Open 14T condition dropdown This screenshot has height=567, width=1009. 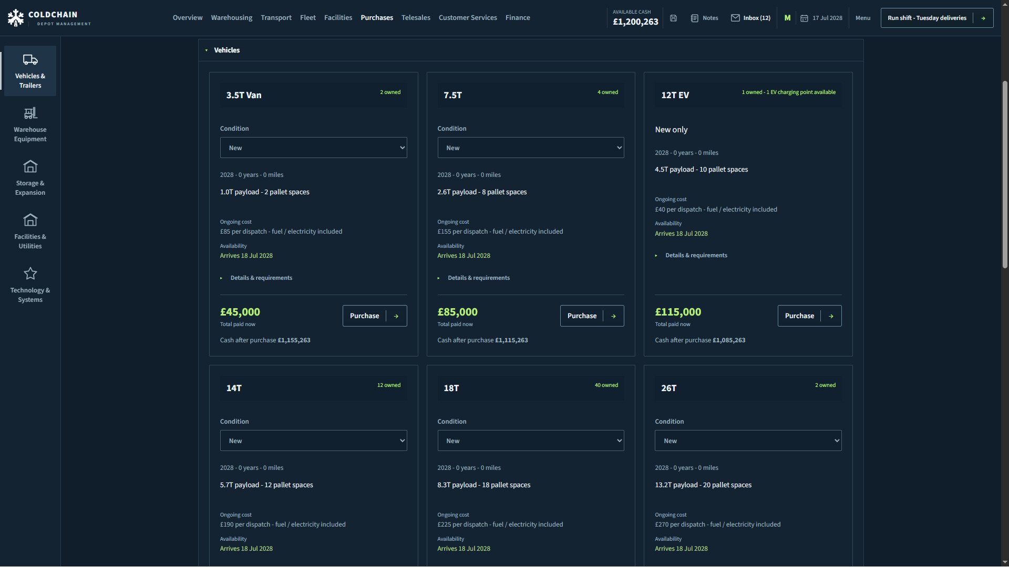(x=313, y=440)
